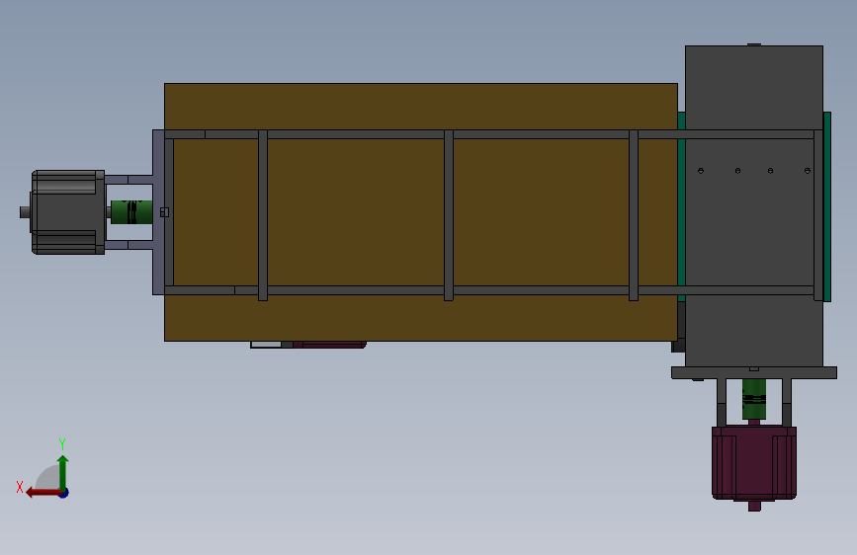Image resolution: width=857 pixels, height=555 pixels.
Task: Select the maroon part beneath the brown plate
Action: [x=329, y=345]
